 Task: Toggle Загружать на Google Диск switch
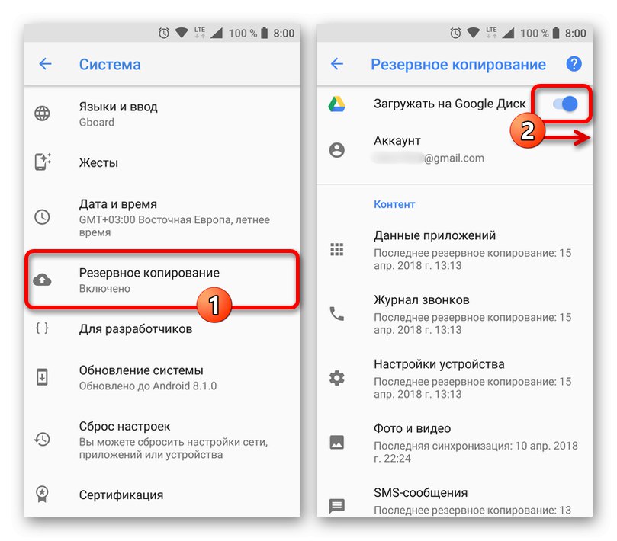point(565,104)
